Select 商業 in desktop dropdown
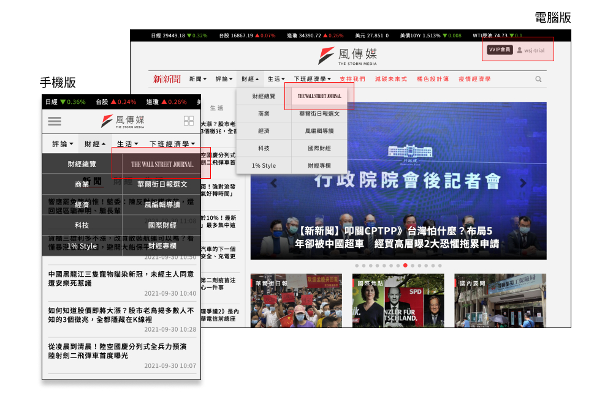Image resolution: width=613 pixels, height=404 pixels. [264, 114]
